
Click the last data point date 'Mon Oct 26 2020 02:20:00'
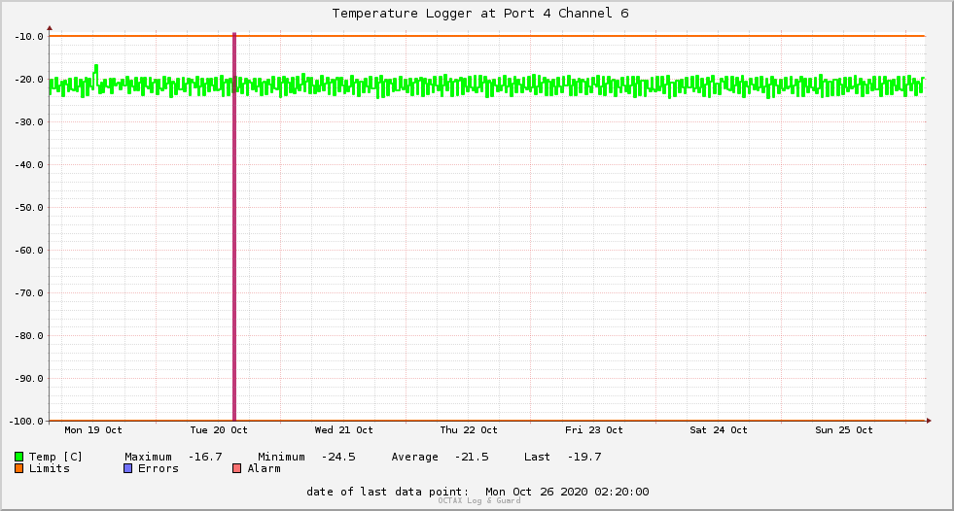[x=567, y=492]
